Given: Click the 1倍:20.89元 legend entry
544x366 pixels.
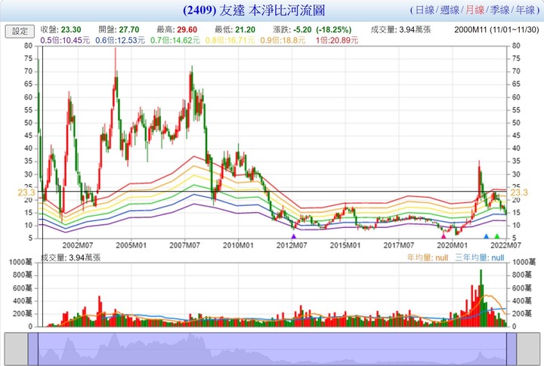Looking at the screenshot, I should tap(337, 41).
